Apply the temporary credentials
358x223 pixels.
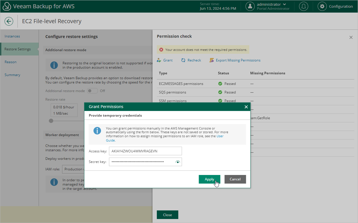(x=209, y=179)
